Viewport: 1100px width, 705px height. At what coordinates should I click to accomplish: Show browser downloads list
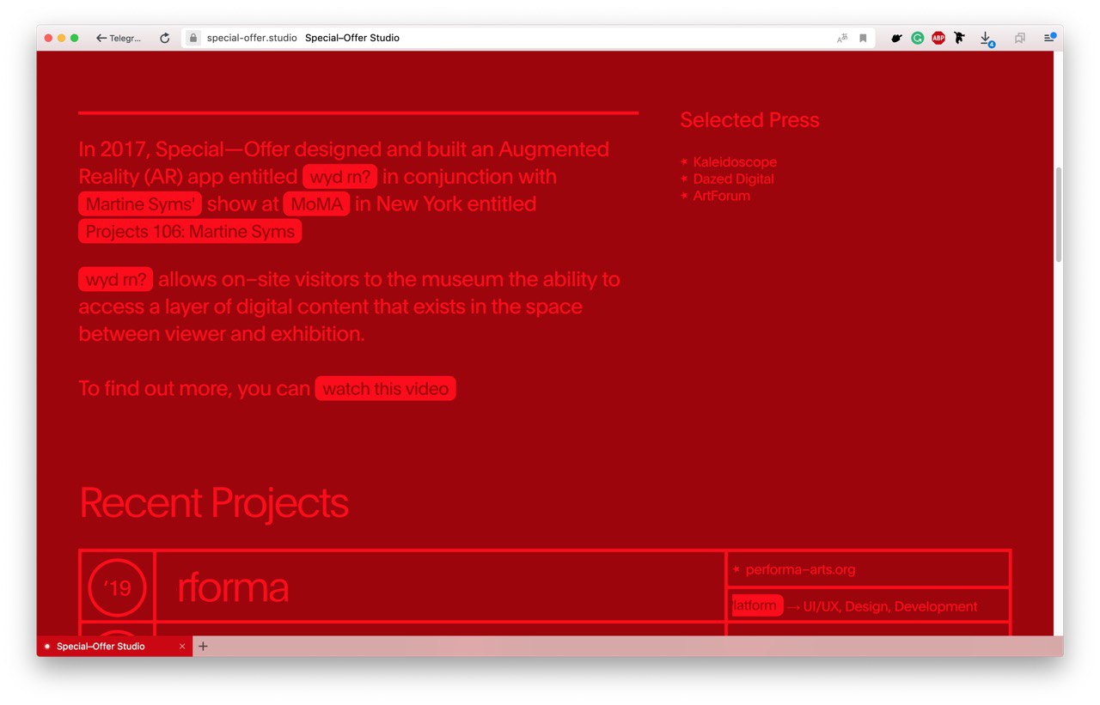[x=987, y=39]
